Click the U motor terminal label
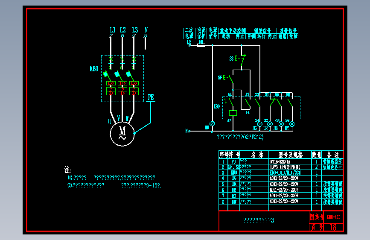Image resolution: width=370 pixels, height=240 pixels. click(x=110, y=121)
